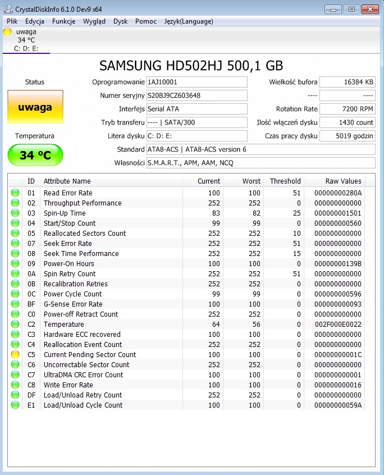384x475 pixels.
Task: Click the Attribute Name column header
Action: pos(112,181)
